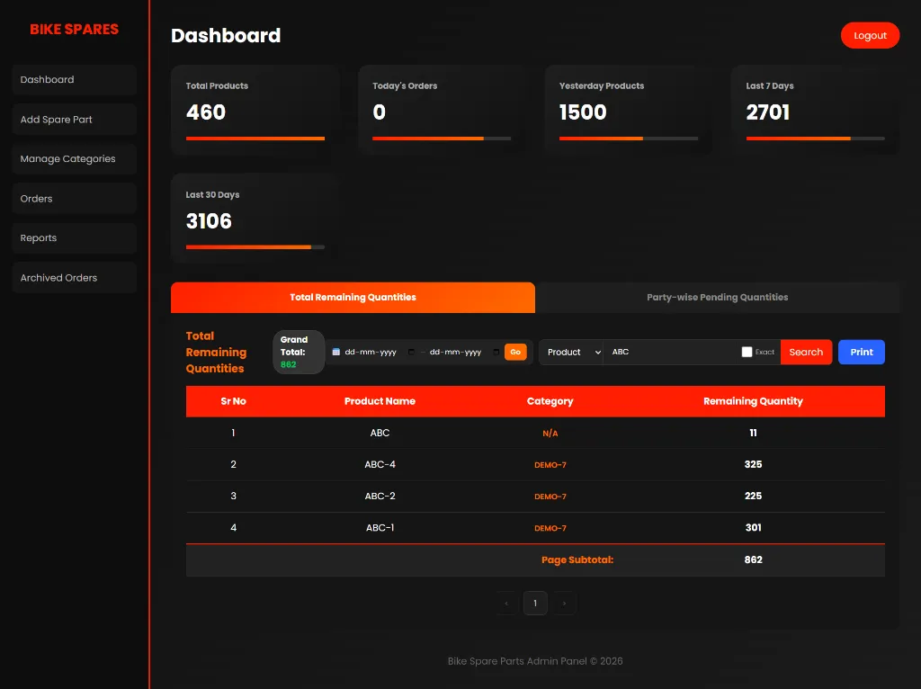
Task: Click remaining quantity 11
Action: coord(753,433)
